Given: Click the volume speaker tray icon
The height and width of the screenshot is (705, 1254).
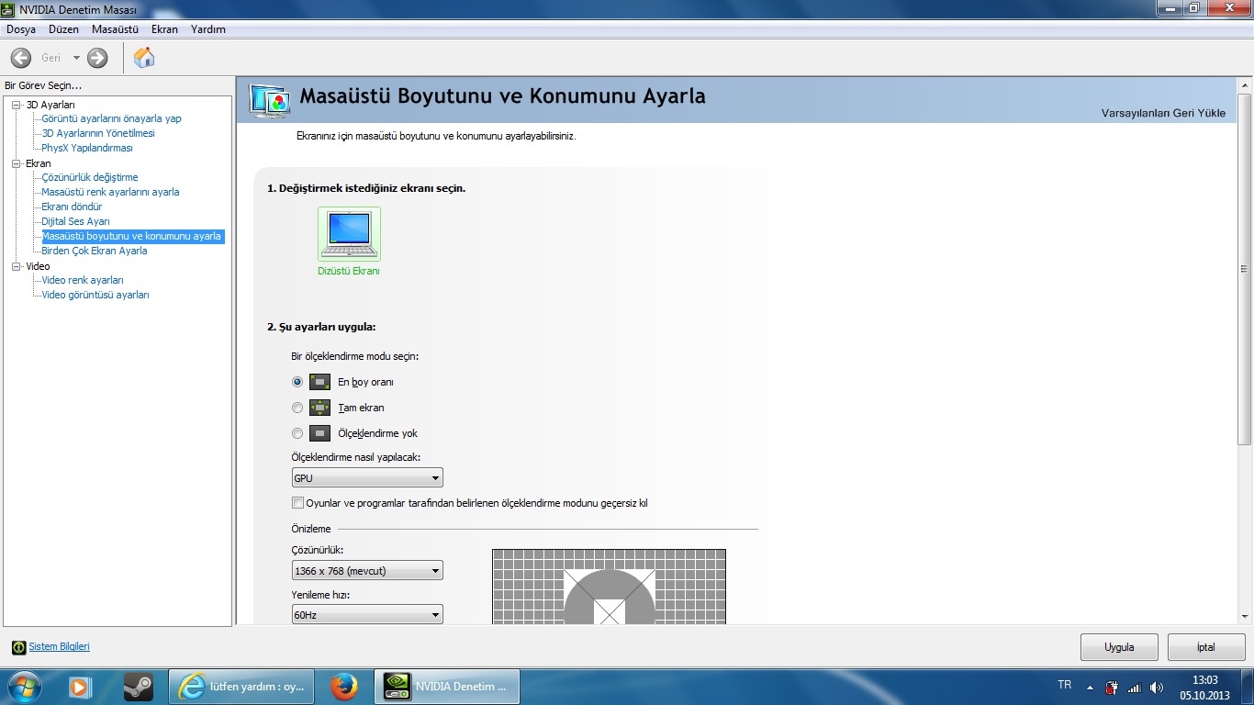Looking at the screenshot, I should 1156,687.
